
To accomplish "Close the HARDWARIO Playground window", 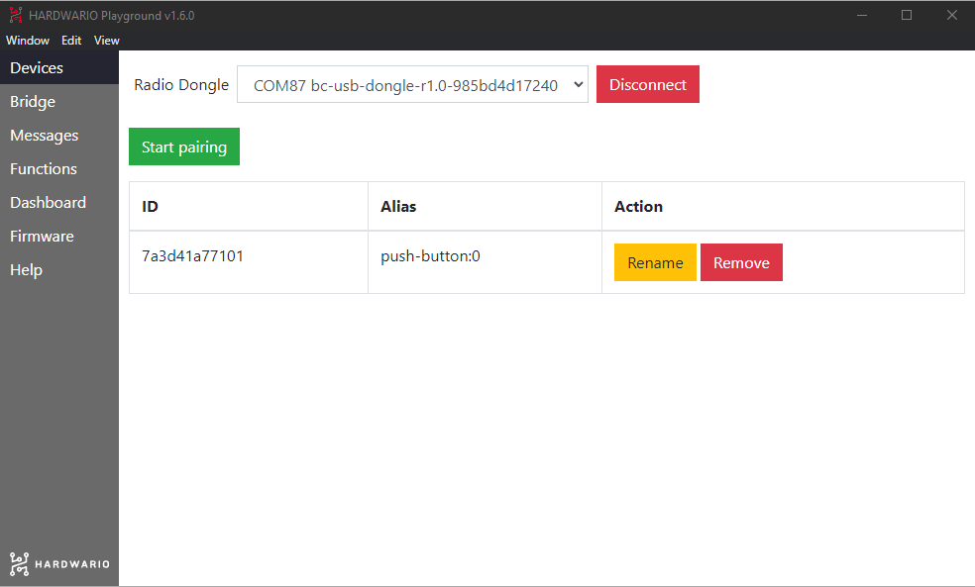I will (952, 16).
